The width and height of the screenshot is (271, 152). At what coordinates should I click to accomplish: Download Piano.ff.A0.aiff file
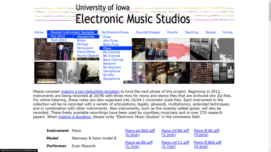207,133
